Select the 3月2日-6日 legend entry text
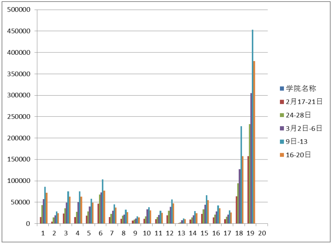 (304, 128)
